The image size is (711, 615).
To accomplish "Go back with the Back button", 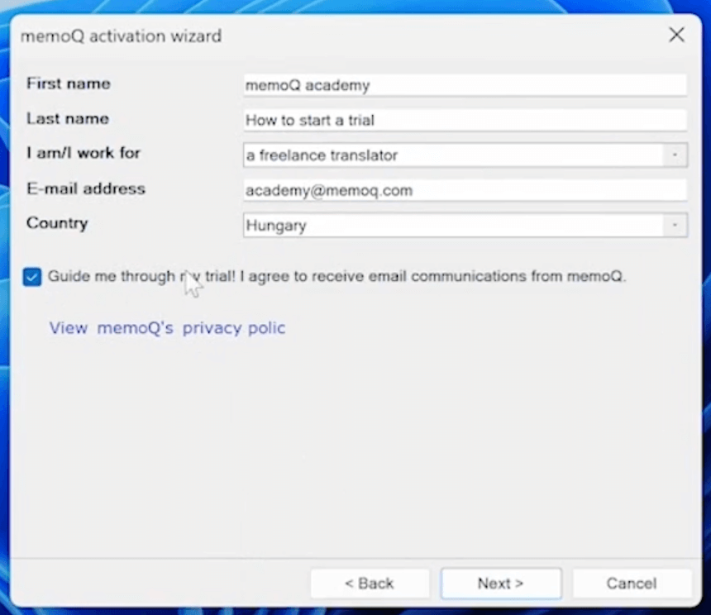I will [370, 584].
